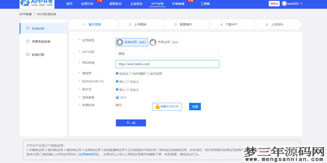Focus the 网站链接 URL input field

(x=167, y=64)
